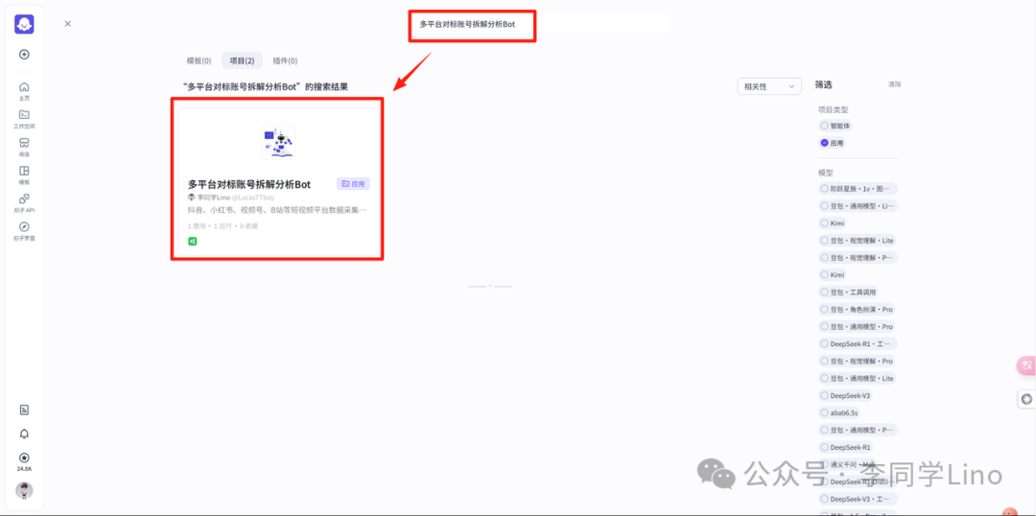Click the plus create button in the sidebar
Image resolution: width=1036 pixels, height=516 pixels.
point(24,54)
